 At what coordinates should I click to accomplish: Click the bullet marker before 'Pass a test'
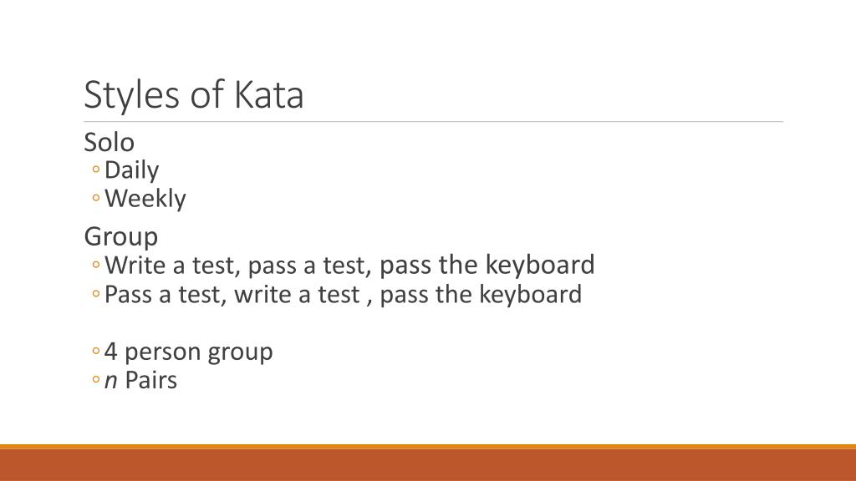96,294
